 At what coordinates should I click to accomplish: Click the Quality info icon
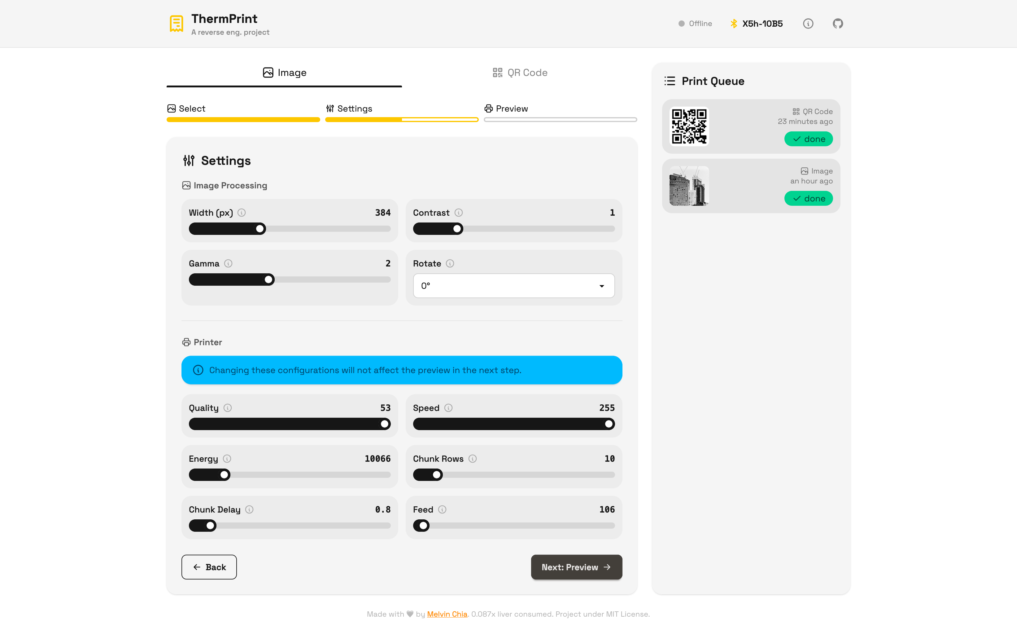point(228,408)
